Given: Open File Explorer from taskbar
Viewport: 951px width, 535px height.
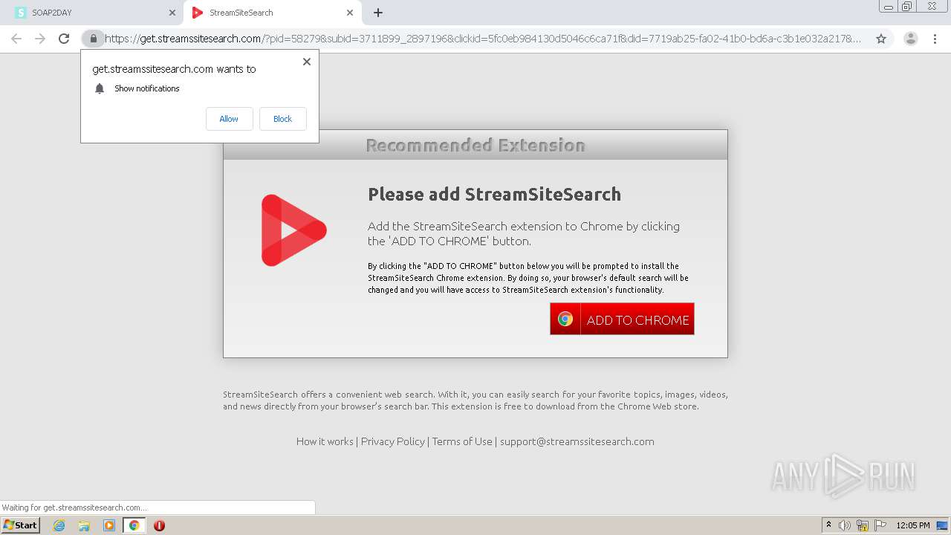Looking at the screenshot, I should [84, 525].
